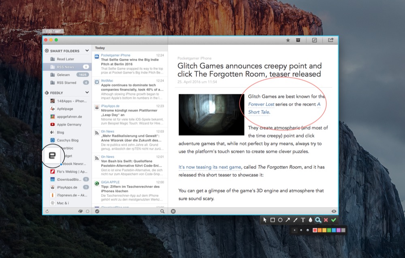
Task: Select the iDownloadBlog feed
Action: tap(67, 179)
